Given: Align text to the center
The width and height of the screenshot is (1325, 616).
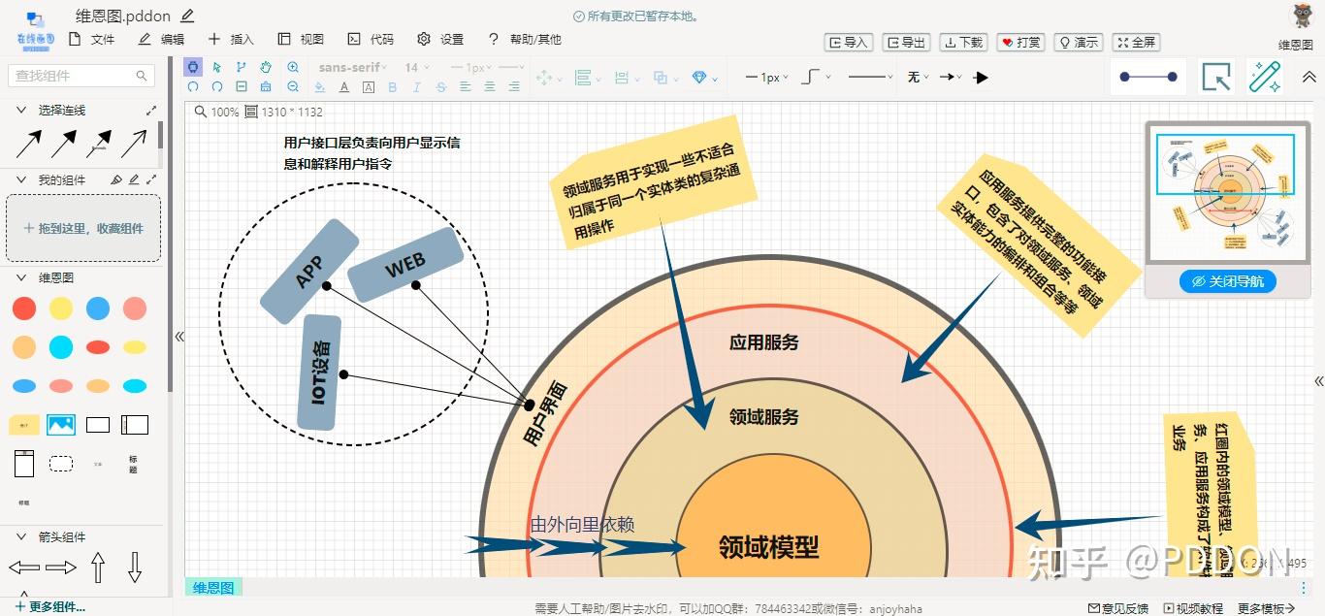Looking at the screenshot, I should [x=490, y=86].
